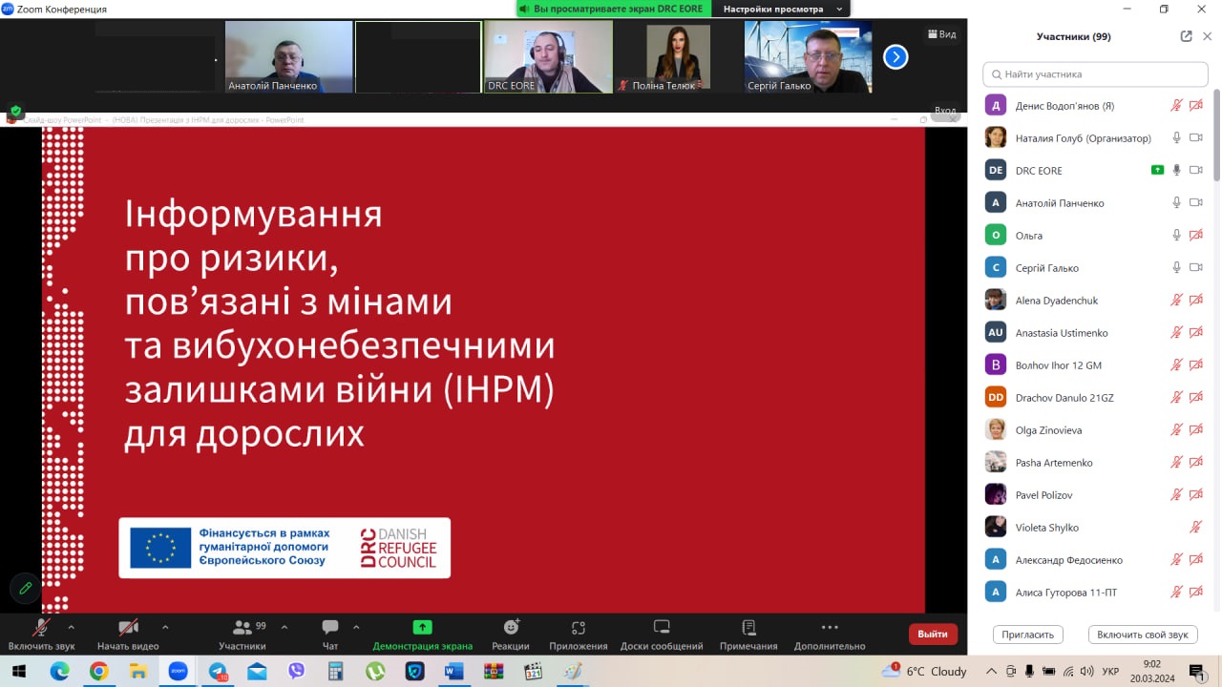The width and height of the screenshot is (1222, 687).
Task: Expand video options arrow next to Начать видео
Action: (165, 627)
